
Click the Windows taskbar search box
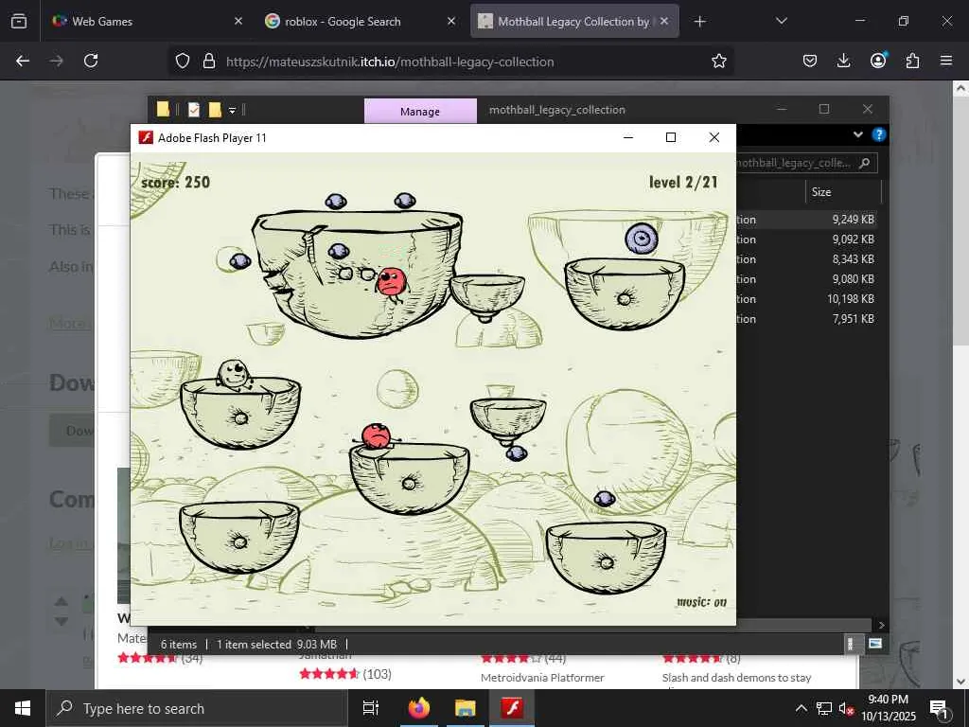(197, 708)
